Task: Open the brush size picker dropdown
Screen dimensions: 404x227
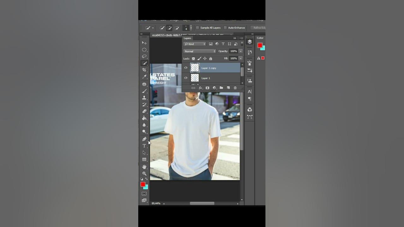Action: tap(191, 28)
